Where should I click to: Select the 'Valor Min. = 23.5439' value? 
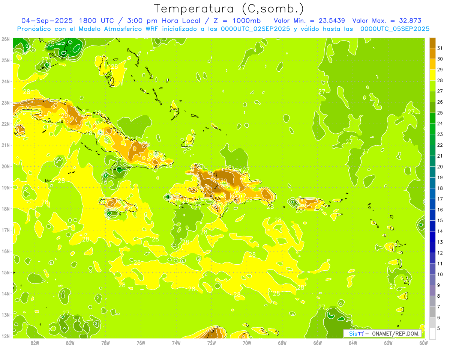coord(309,21)
